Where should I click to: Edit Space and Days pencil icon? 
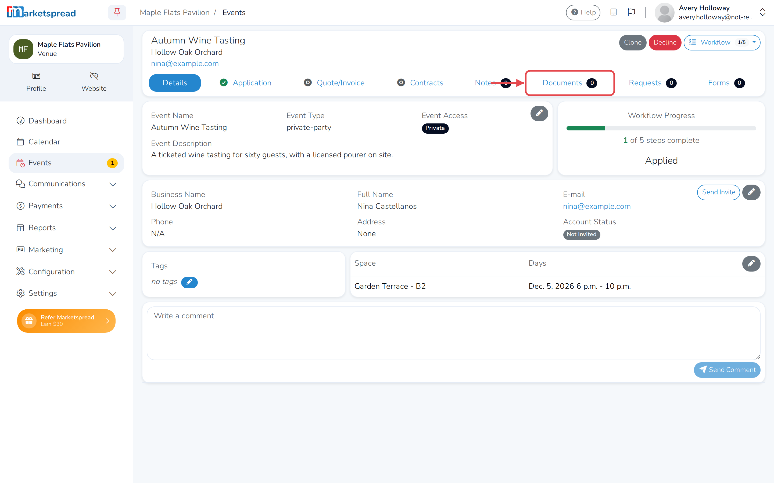(751, 263)
